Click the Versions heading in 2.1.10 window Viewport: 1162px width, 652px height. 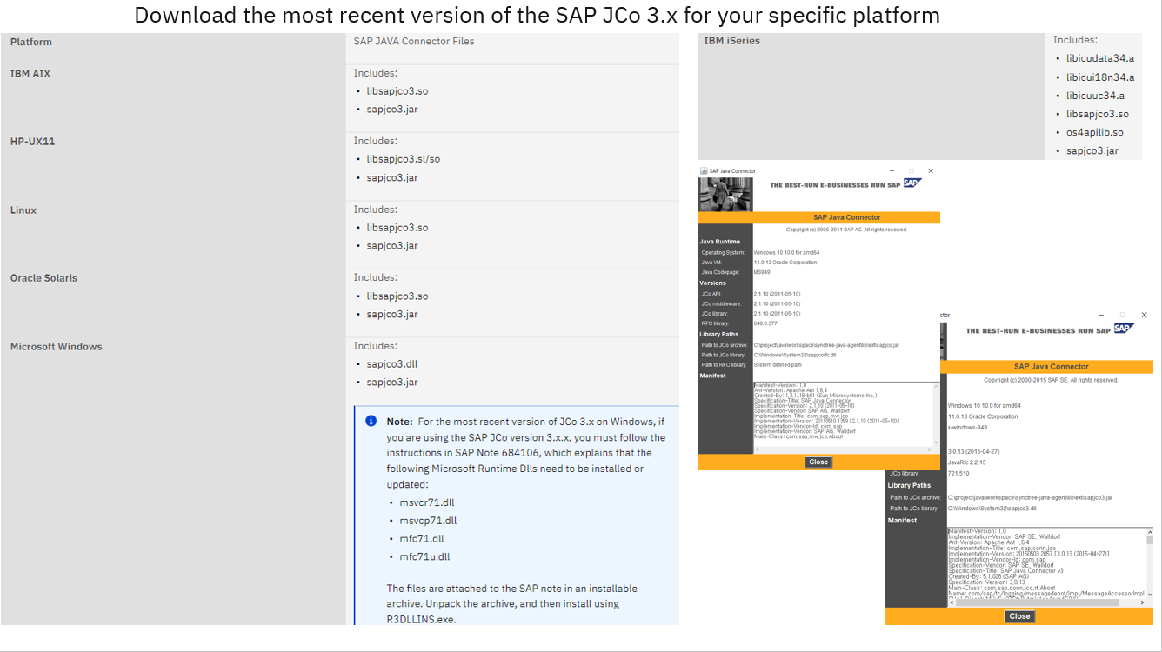(x=713, y=283)
